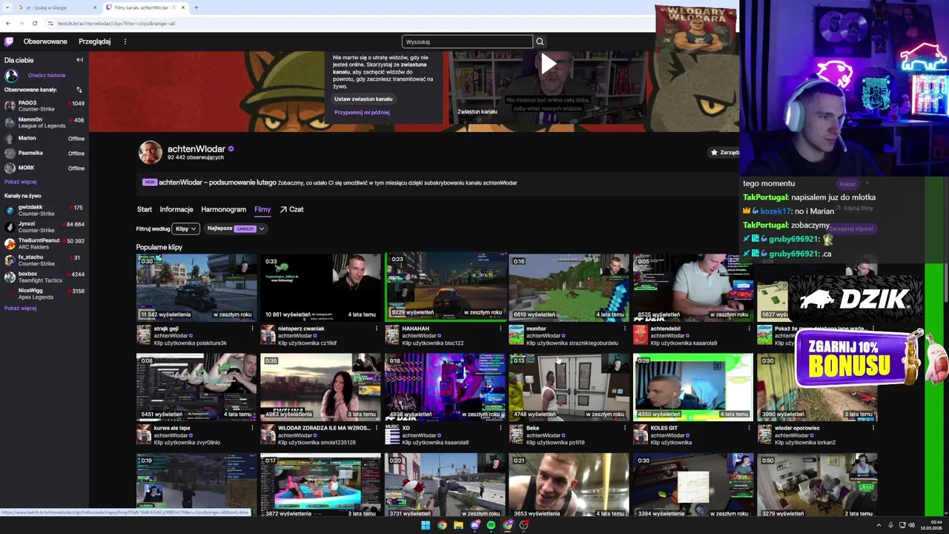Expand followed channels with Pokaż więcej
Viewport: 949px width, 534px height.
tap(20, 182)
